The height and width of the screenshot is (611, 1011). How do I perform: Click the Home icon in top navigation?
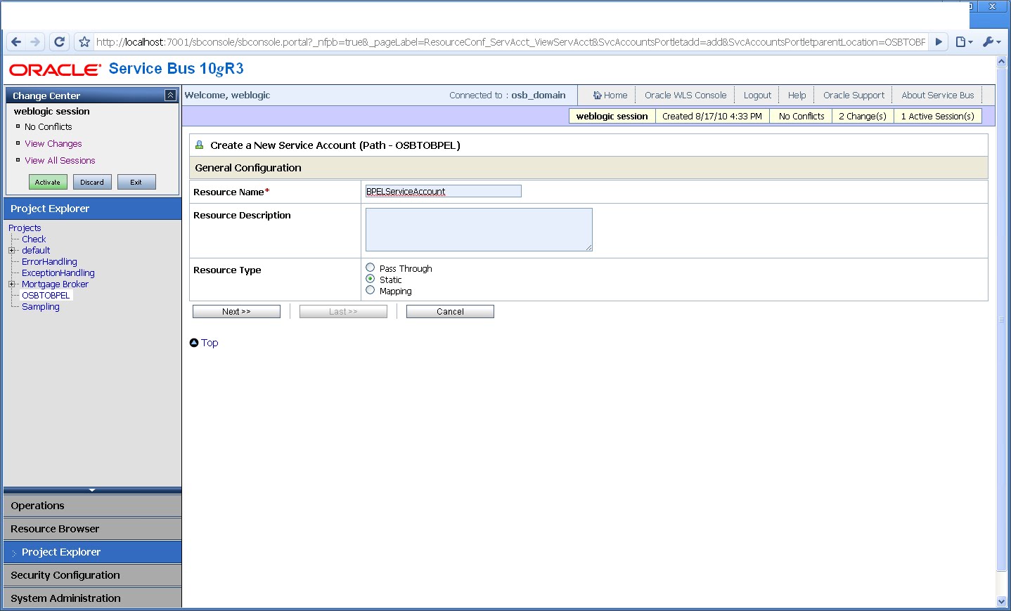point(598,96)
